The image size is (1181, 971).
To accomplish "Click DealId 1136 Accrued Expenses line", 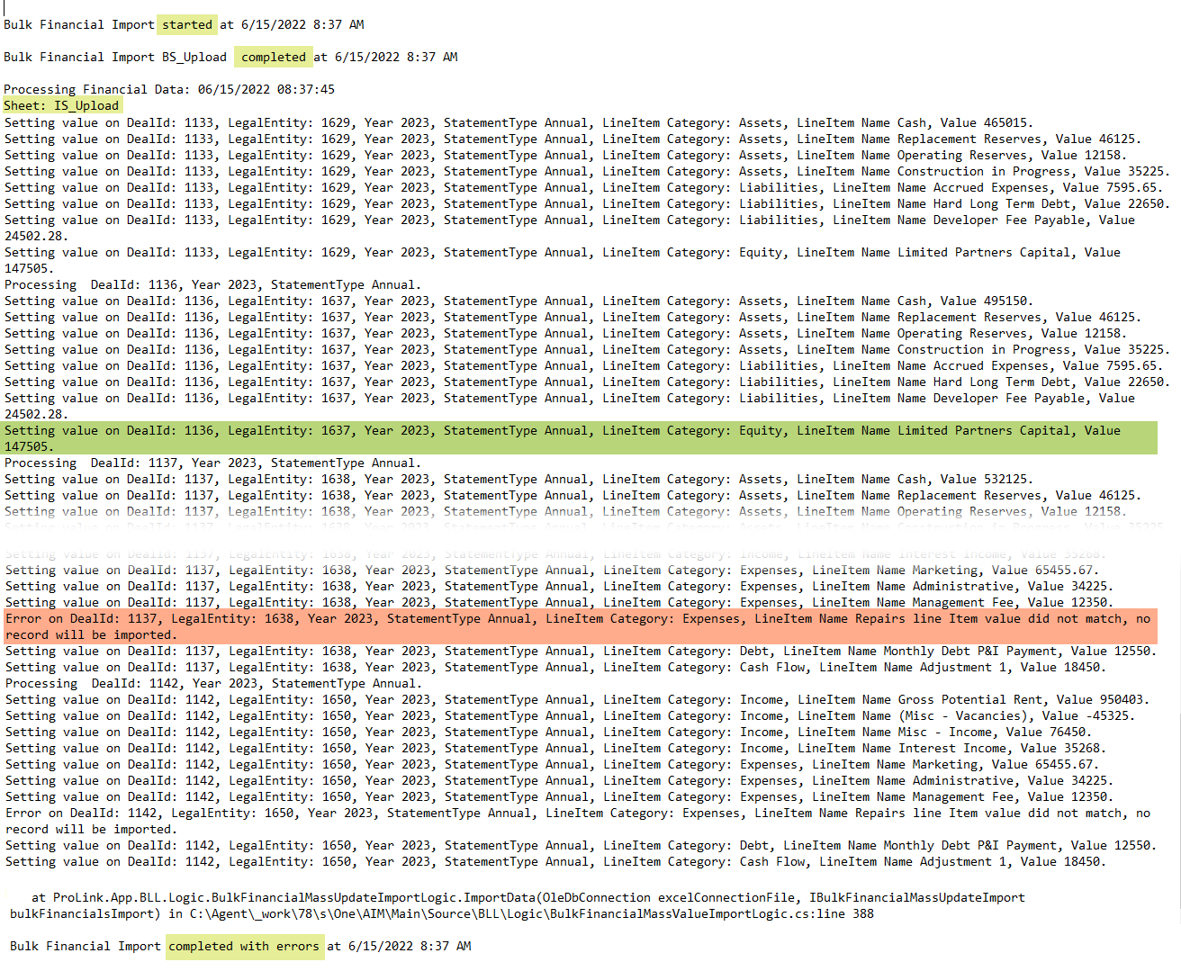I will click(x=583, y=365).
